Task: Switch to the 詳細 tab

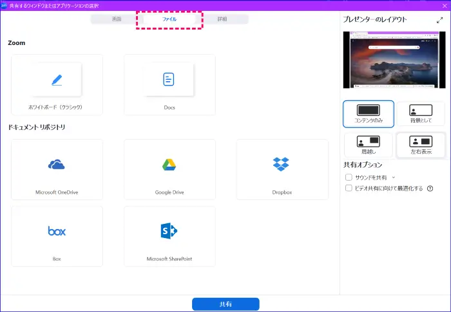Action: click(222, 19)
